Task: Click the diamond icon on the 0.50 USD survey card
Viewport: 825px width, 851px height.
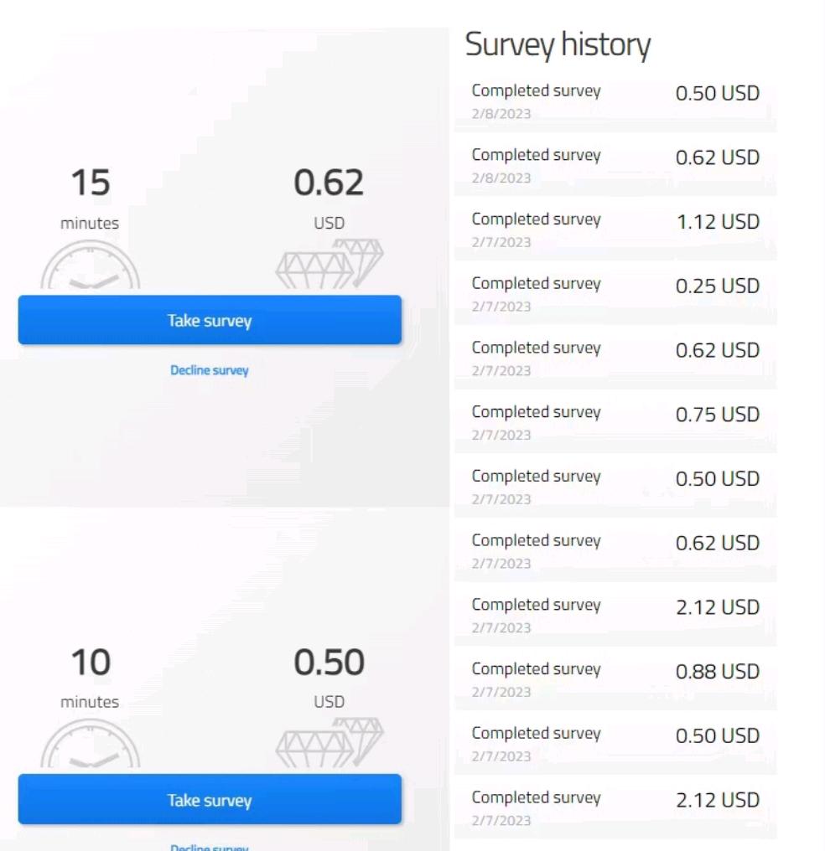Action: (x=329, y=742)
